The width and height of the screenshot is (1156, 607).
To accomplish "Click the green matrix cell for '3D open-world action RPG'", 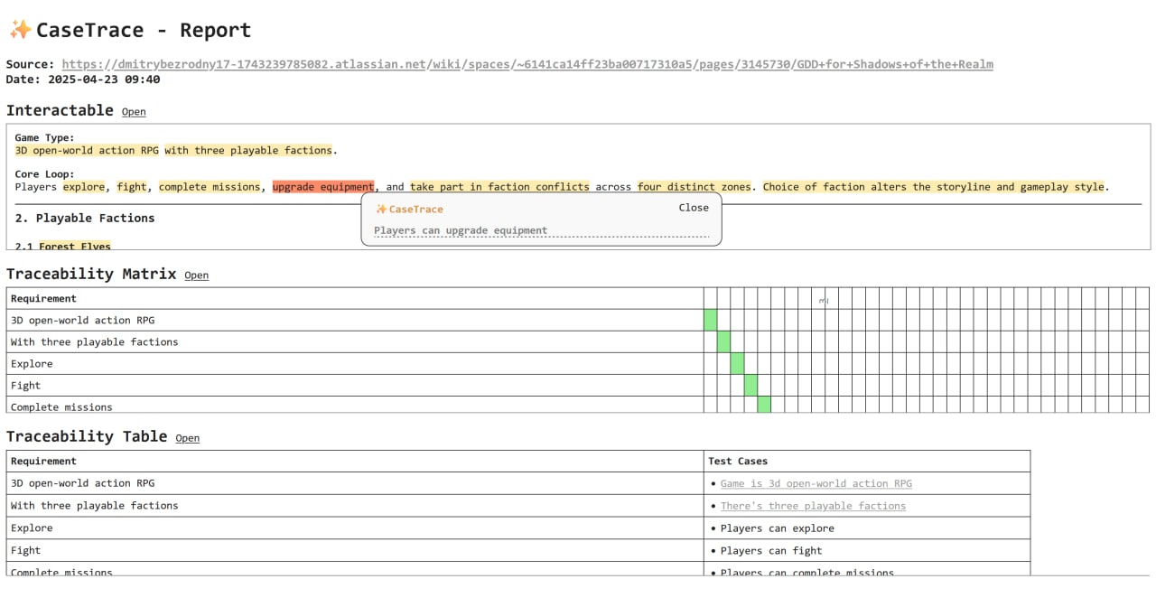I will pyautogui.click(x=710, y=320).
